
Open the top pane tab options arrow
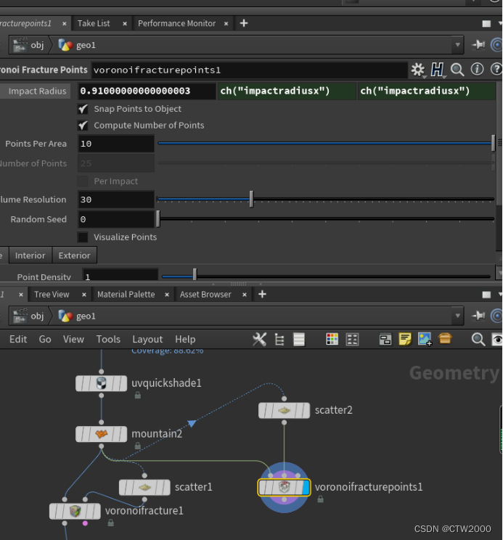[x=500, y=23]
